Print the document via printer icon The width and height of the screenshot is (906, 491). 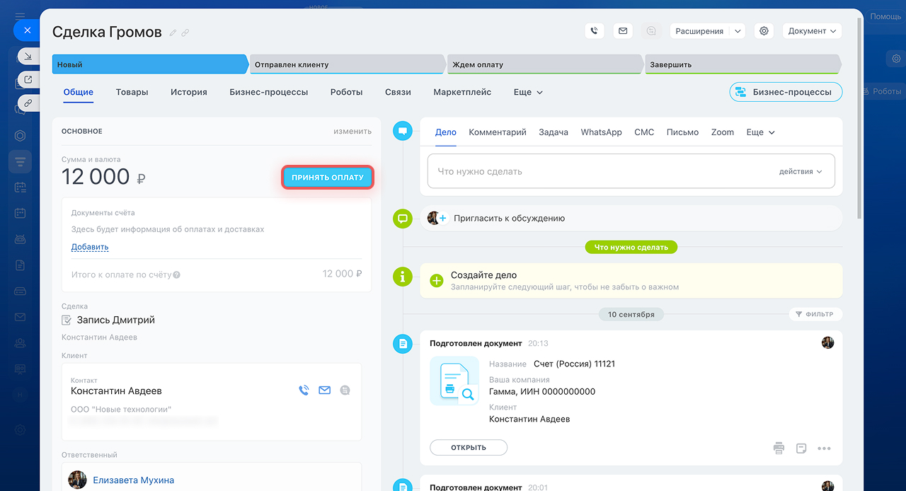779,448
